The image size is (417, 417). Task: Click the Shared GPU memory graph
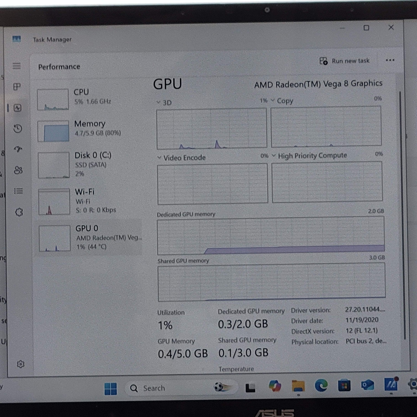coord(272,282)
